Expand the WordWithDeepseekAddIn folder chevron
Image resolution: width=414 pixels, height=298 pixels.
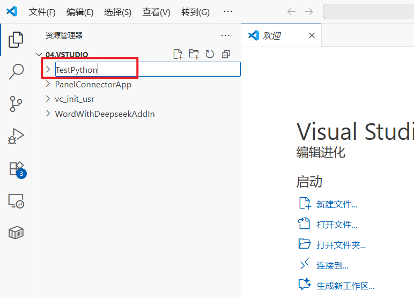tap(48, 114)
